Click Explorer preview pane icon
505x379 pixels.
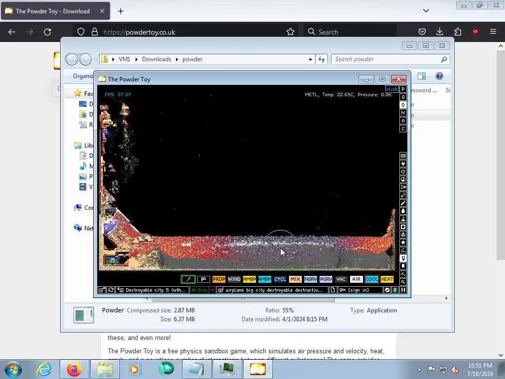click(422, 76)
